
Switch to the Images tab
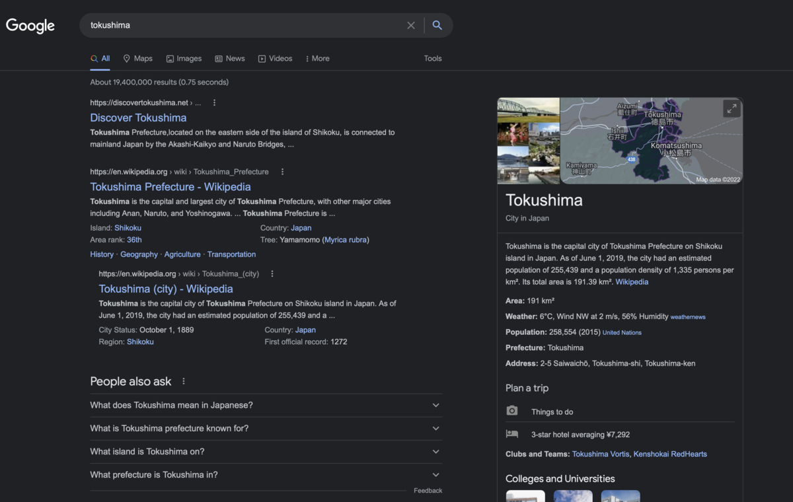tap(184, 59)
